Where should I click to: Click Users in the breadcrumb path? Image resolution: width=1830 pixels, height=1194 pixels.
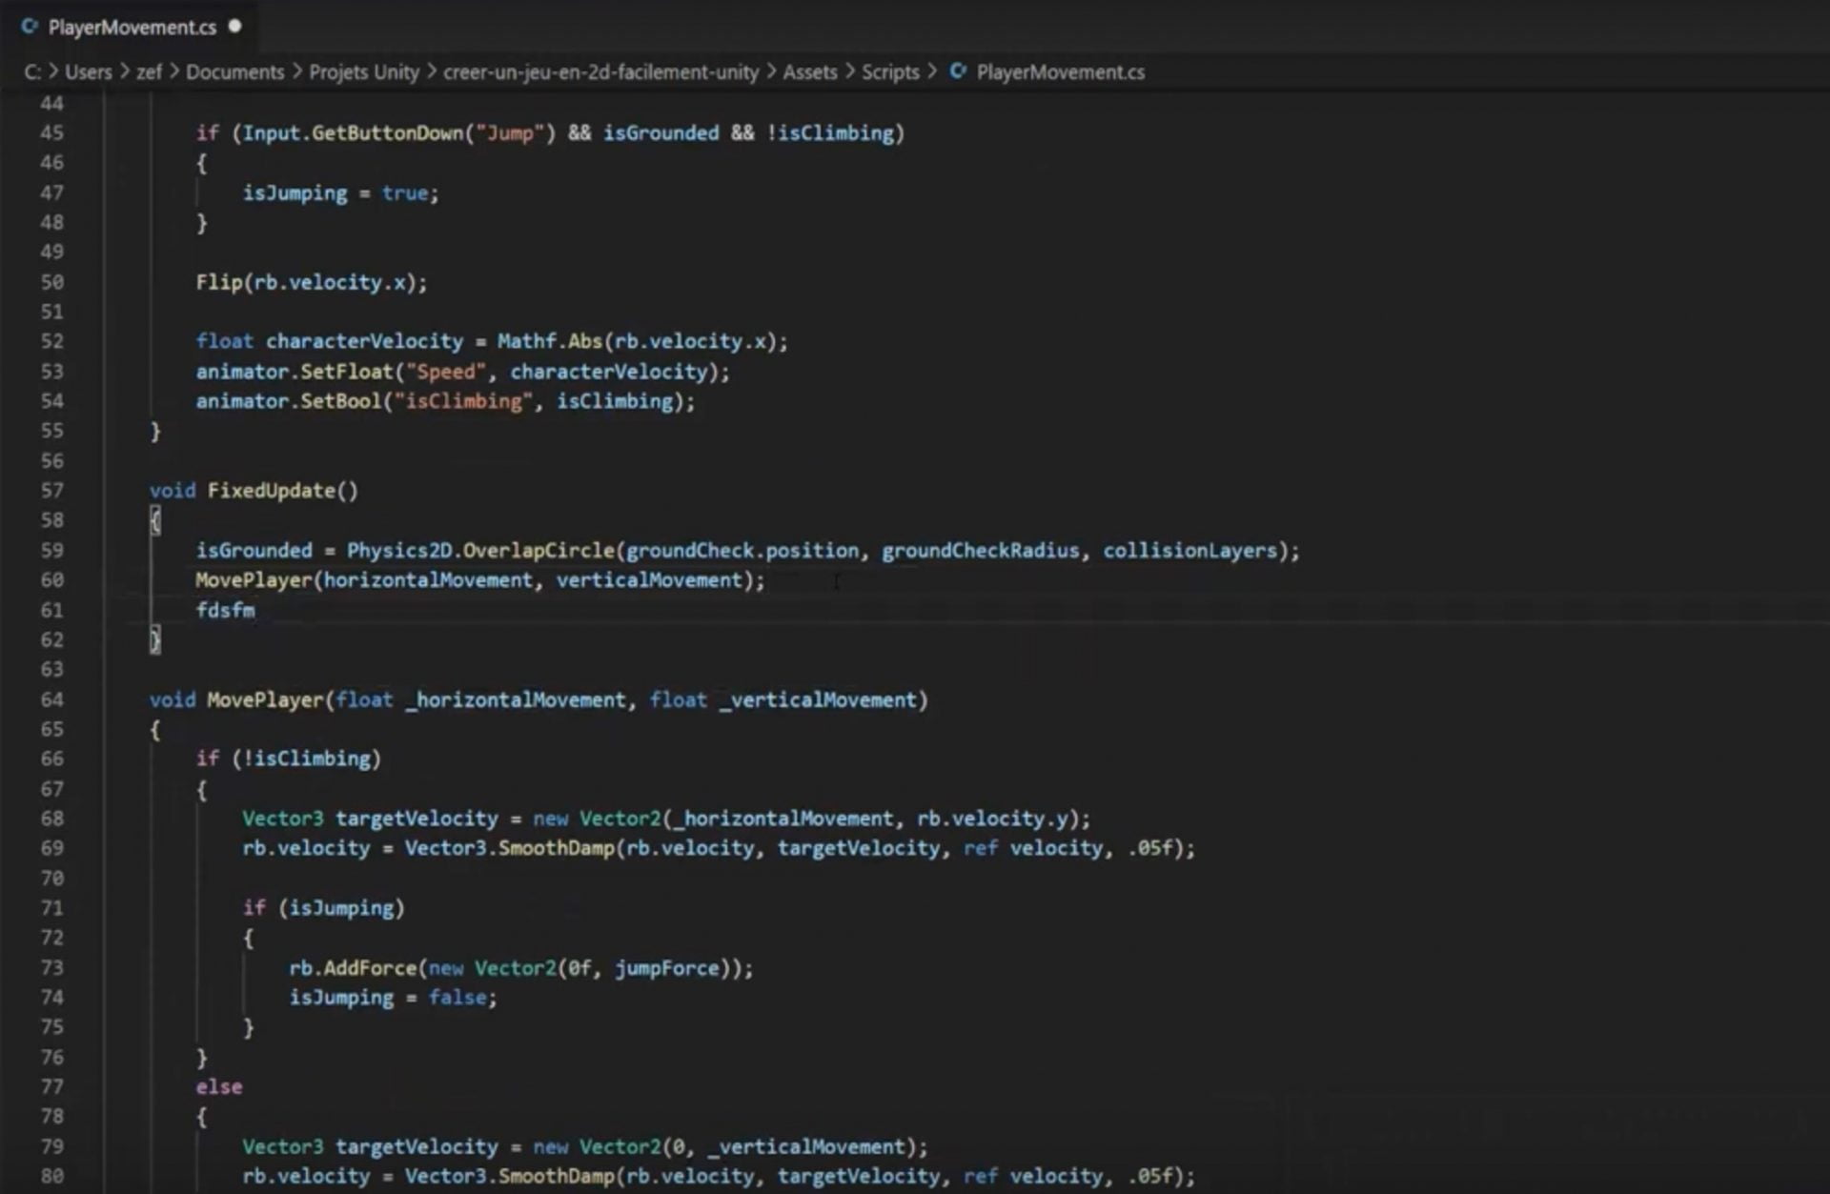(90, 71)
